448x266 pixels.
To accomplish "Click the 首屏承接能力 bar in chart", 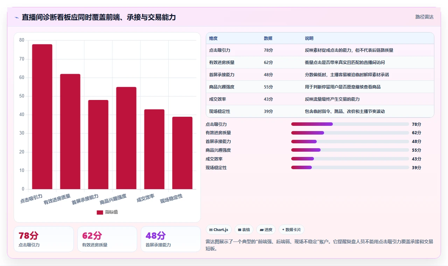I will coord(98,145).
